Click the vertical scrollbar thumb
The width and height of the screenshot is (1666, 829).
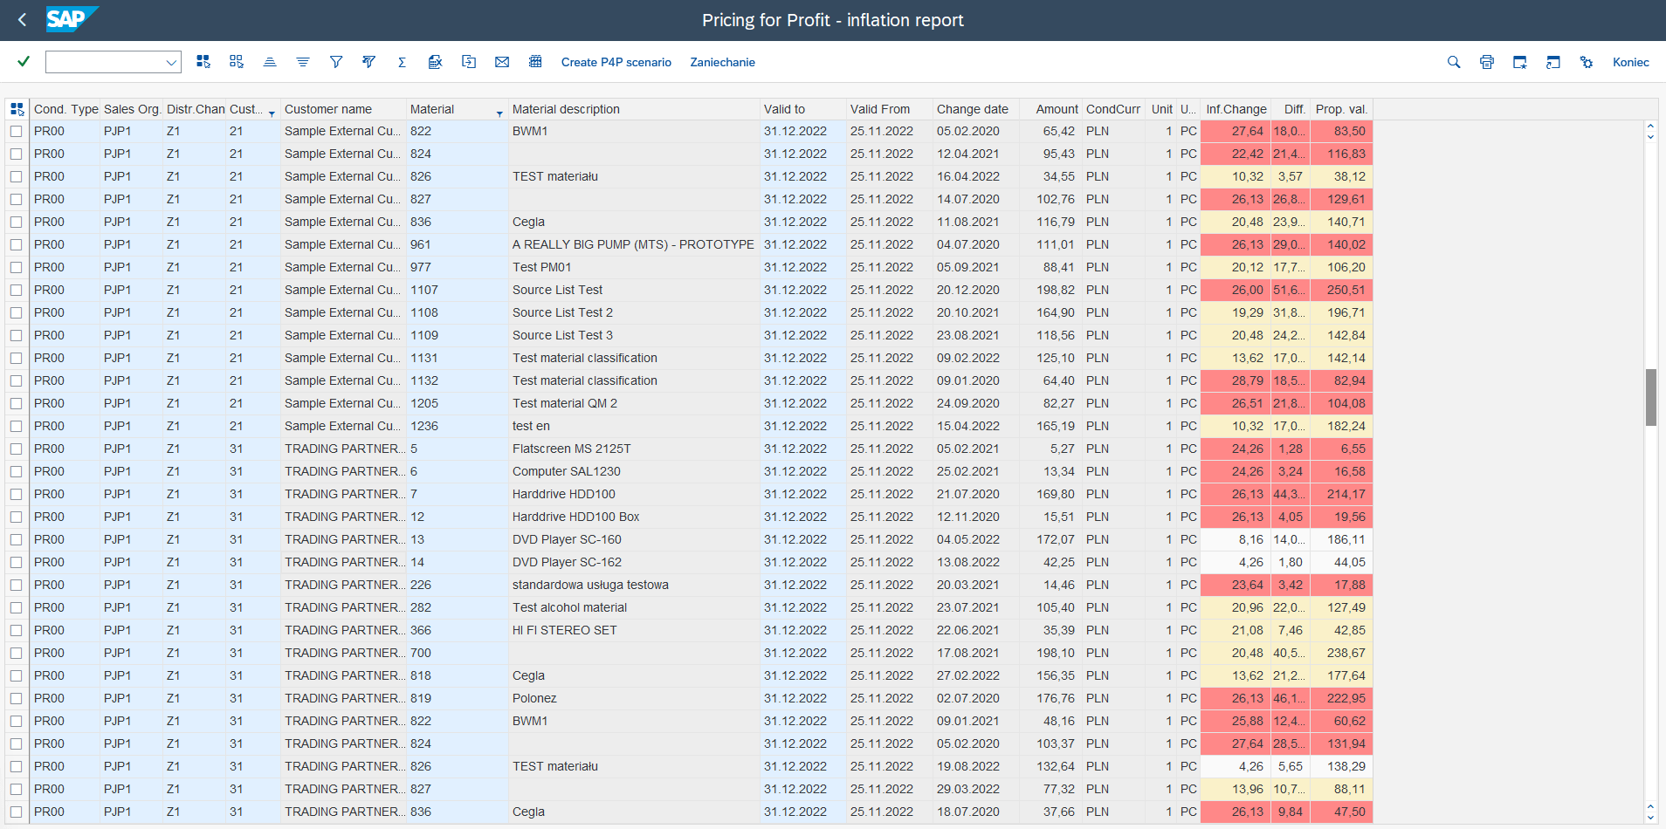pos(1650,397)
